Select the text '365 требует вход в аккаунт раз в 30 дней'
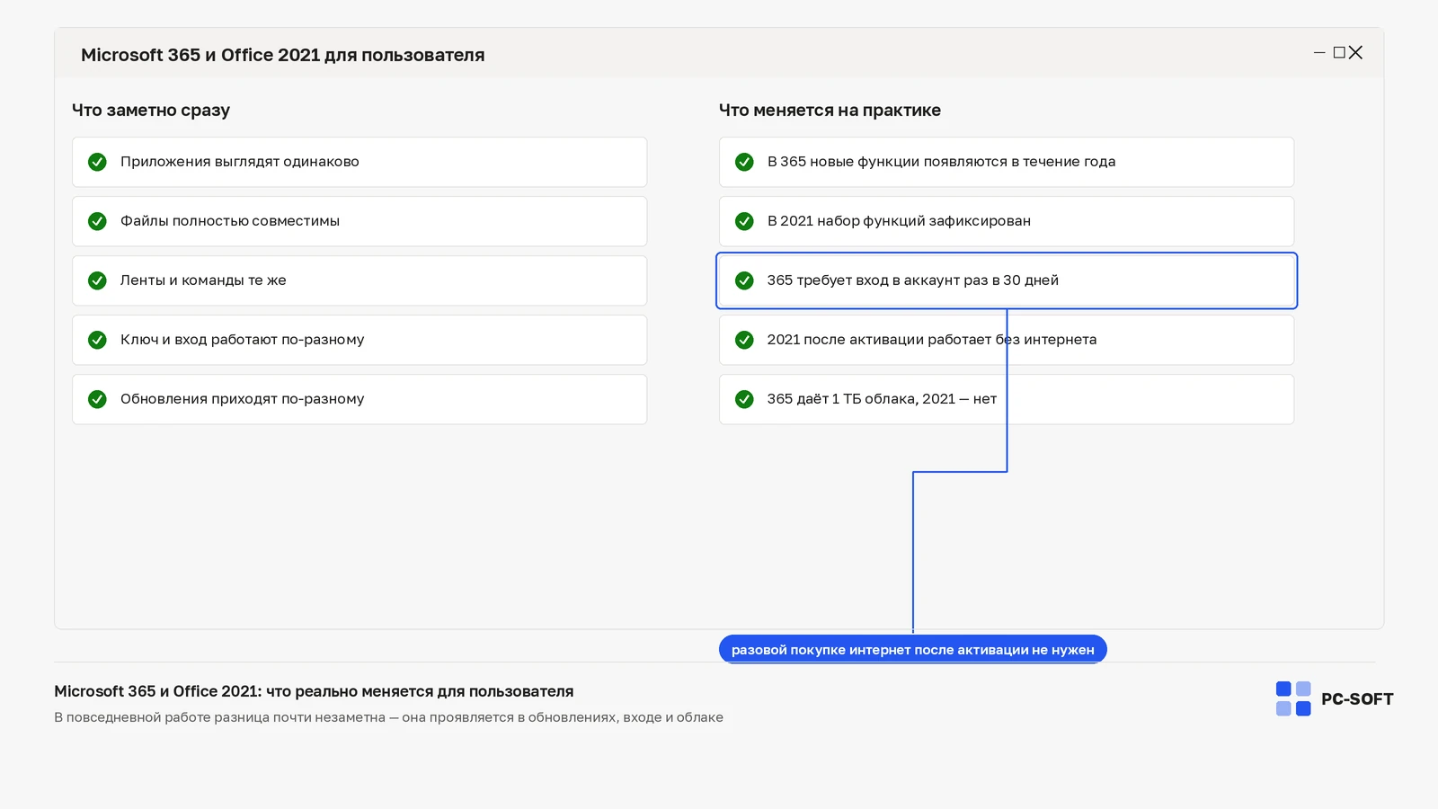This screenshot has width=1438, height=809. pyautogui.click(x=913, y=280)
